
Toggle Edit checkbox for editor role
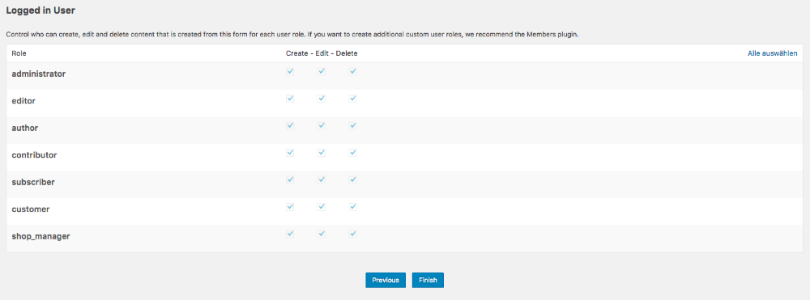322,99
